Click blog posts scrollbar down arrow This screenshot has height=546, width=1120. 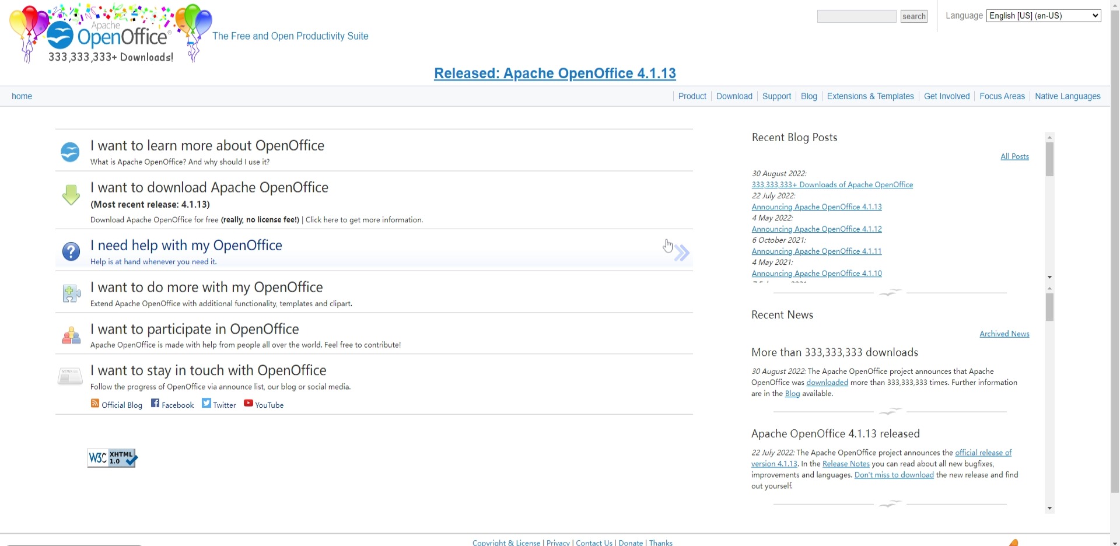pos(1049,277)
